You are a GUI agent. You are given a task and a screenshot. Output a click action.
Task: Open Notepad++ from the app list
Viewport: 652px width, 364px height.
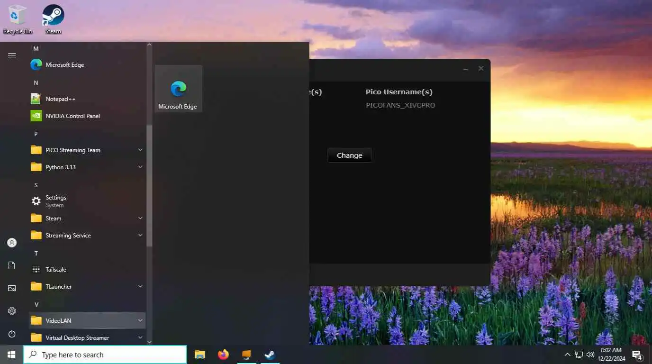click(87, 99)
